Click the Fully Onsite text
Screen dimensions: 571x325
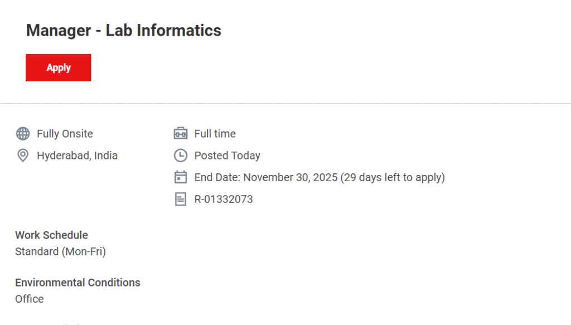[65, 134]
